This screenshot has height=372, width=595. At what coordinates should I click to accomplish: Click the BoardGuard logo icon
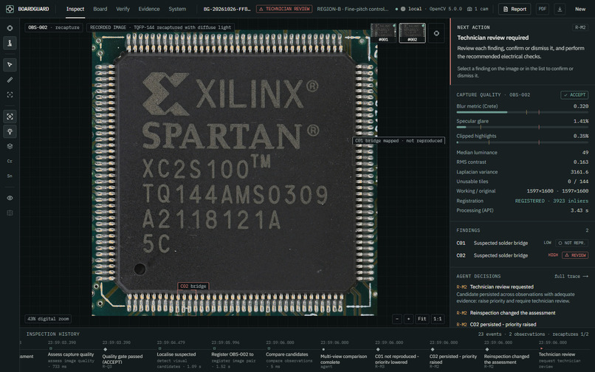(10, 9)
